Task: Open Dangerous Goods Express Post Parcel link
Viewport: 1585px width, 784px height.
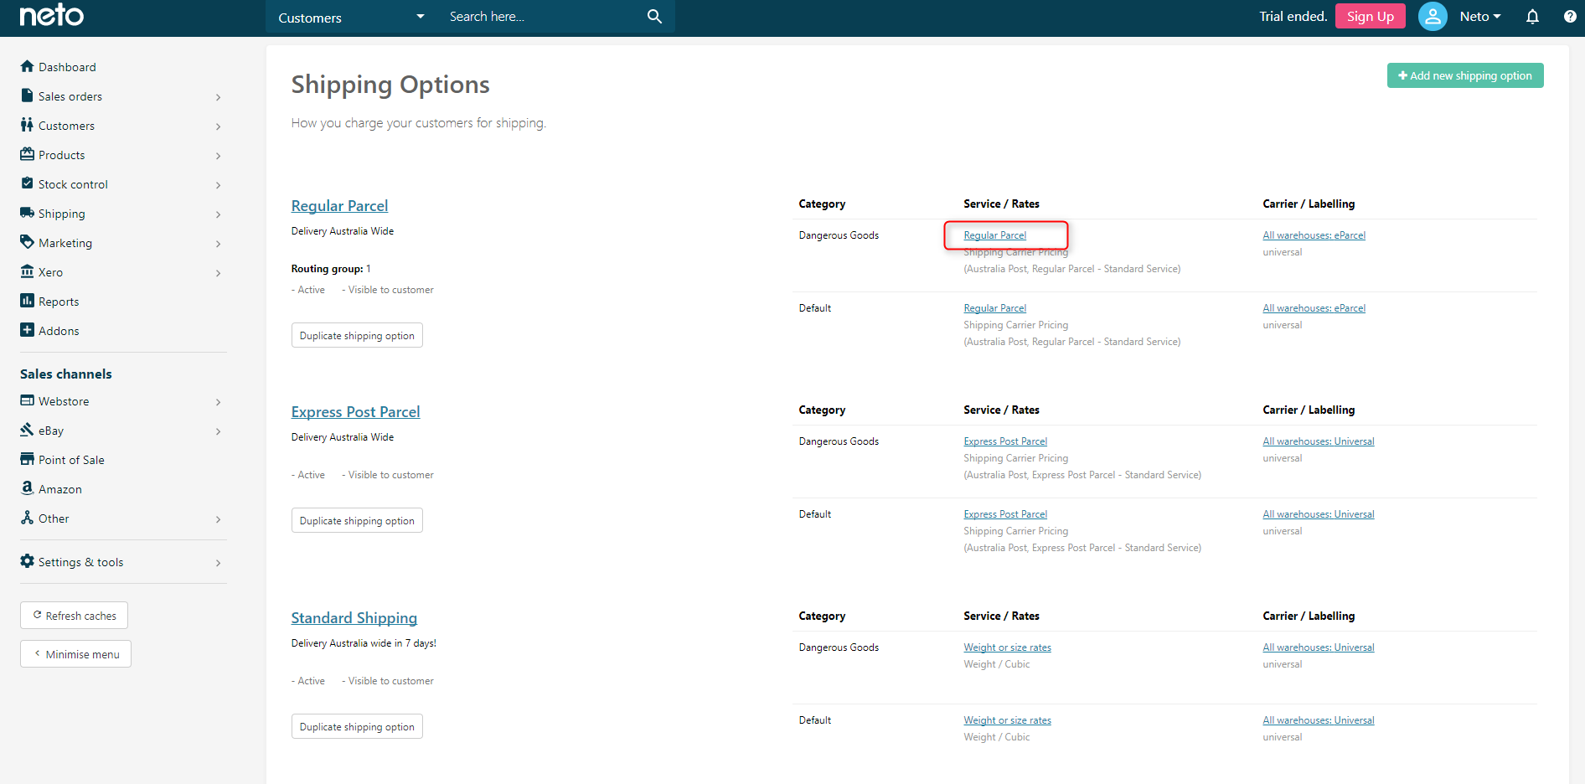Action: point(1005,441)
